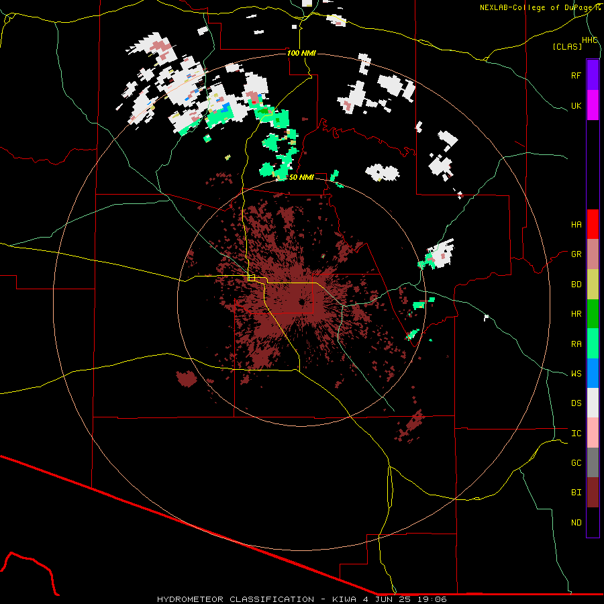Click the WS legend label
This screenshot has width=604, height=604.
point(576,374)
